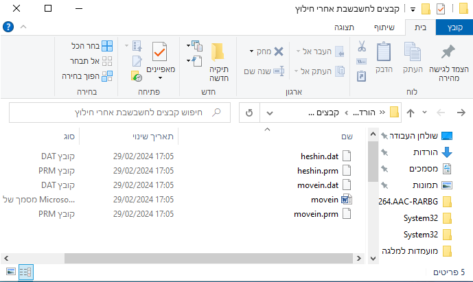This screenshot has width=473, height=282.
Task: Switch to details view in status bar
Action: [x=26, y=272]
